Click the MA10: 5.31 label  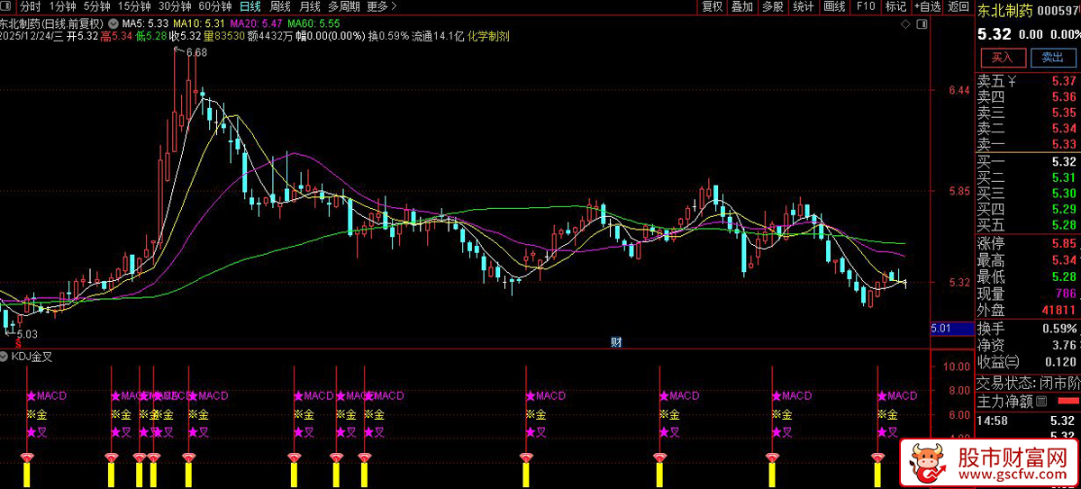[x=198, y=22]
